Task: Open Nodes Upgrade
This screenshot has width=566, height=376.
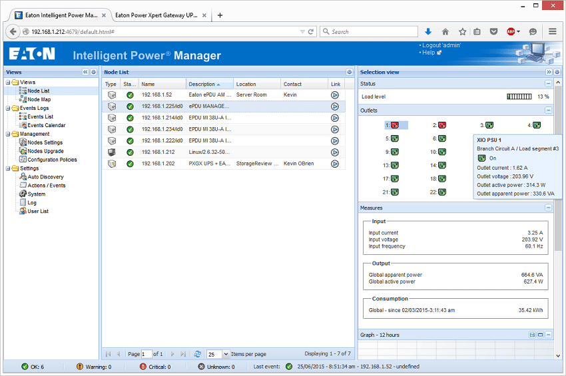Action: [45, 151]
